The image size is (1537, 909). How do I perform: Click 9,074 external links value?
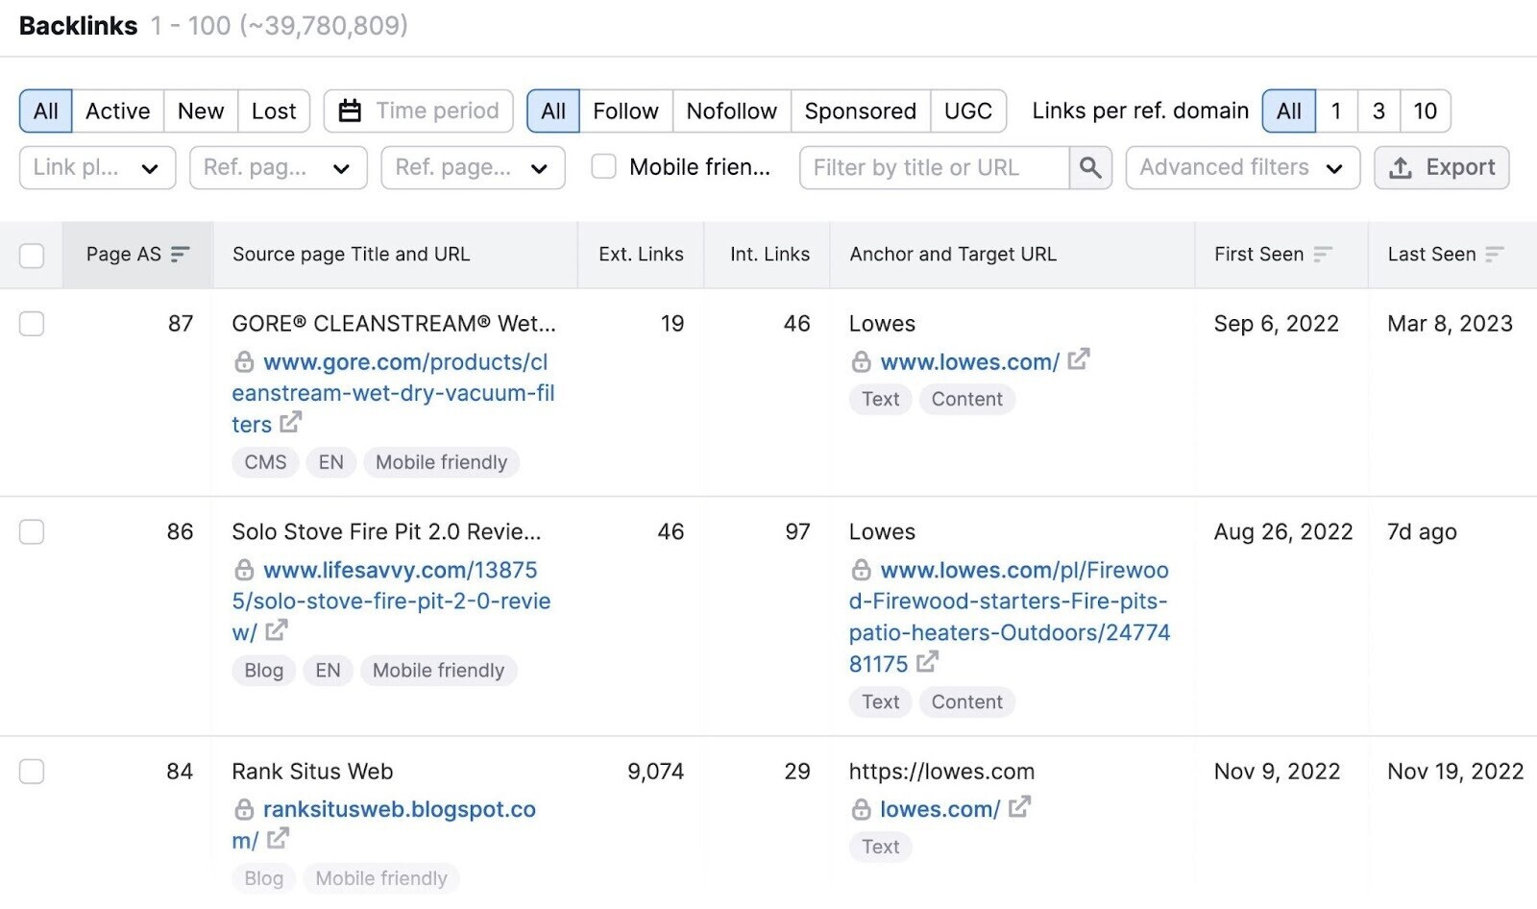click(x=655, y=772)
